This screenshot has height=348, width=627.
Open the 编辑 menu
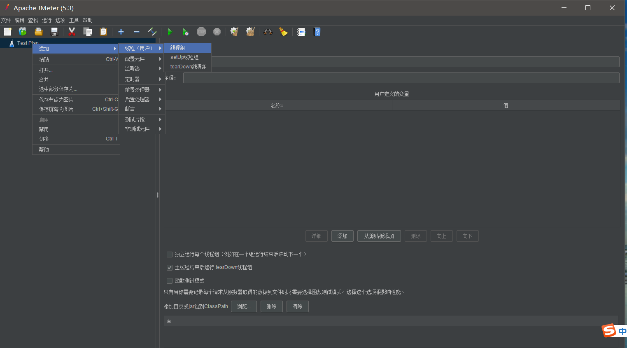[19, 20]
